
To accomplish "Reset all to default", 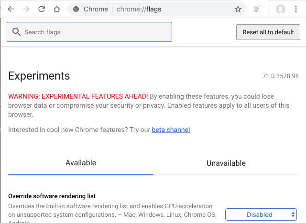I will 268,32.
